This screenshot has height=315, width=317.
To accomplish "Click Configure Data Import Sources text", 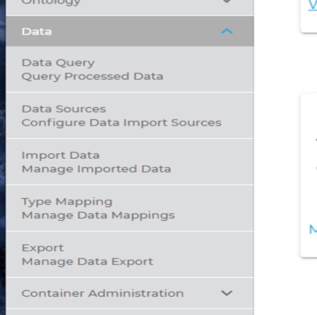I will [122, 123].
